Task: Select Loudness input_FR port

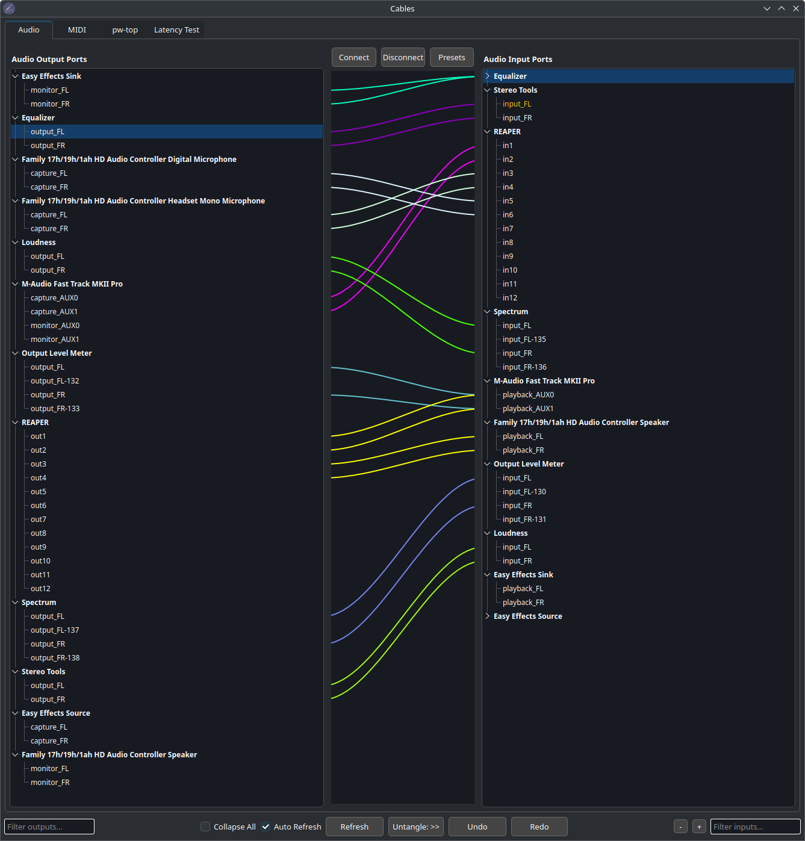Action: [x=517, y=561]
